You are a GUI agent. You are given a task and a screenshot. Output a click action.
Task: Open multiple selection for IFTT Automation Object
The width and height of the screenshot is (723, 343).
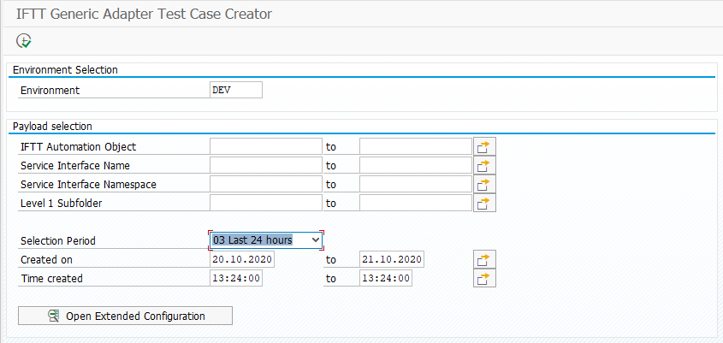coord(484,146)
